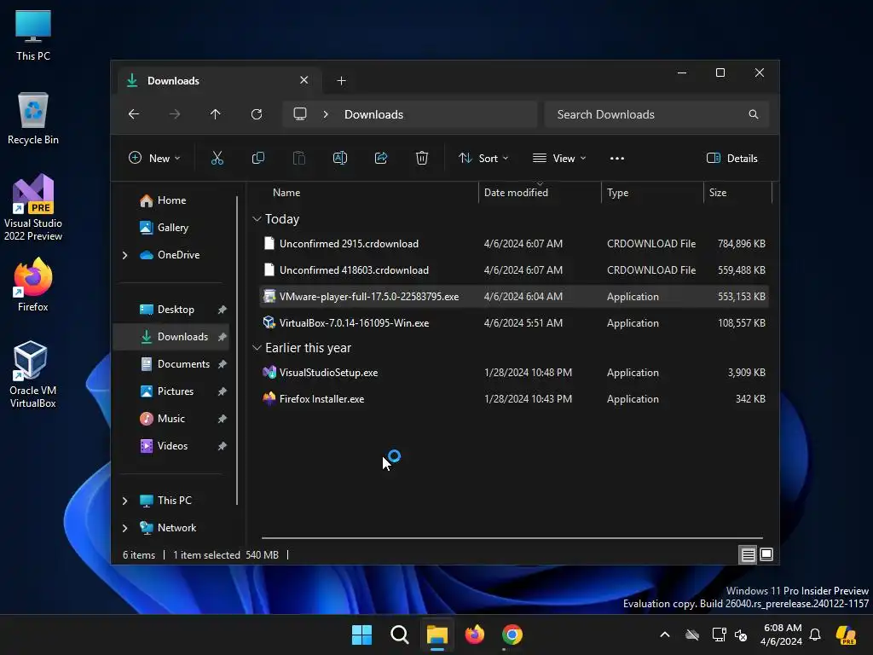Screen dimensions: 873x655
Task: Click the pin icon next to Music
Action: 223,419
